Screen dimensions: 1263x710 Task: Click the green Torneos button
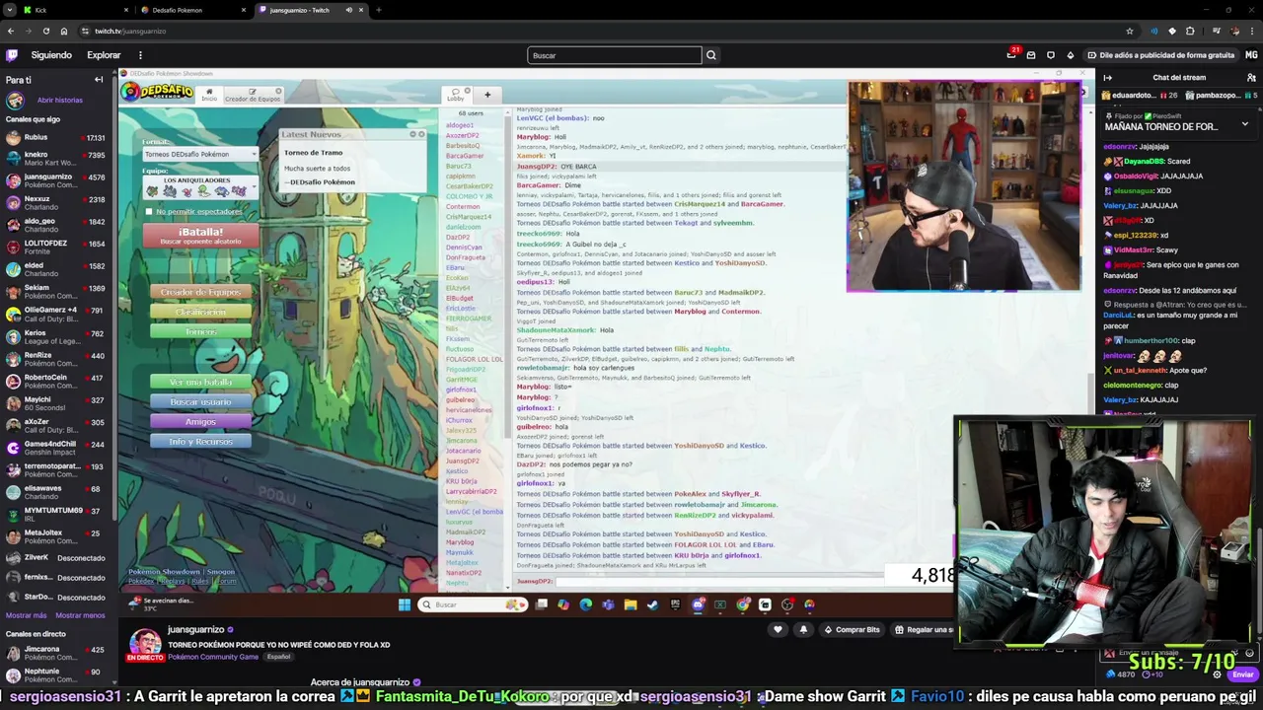click(x=200, y=331)
